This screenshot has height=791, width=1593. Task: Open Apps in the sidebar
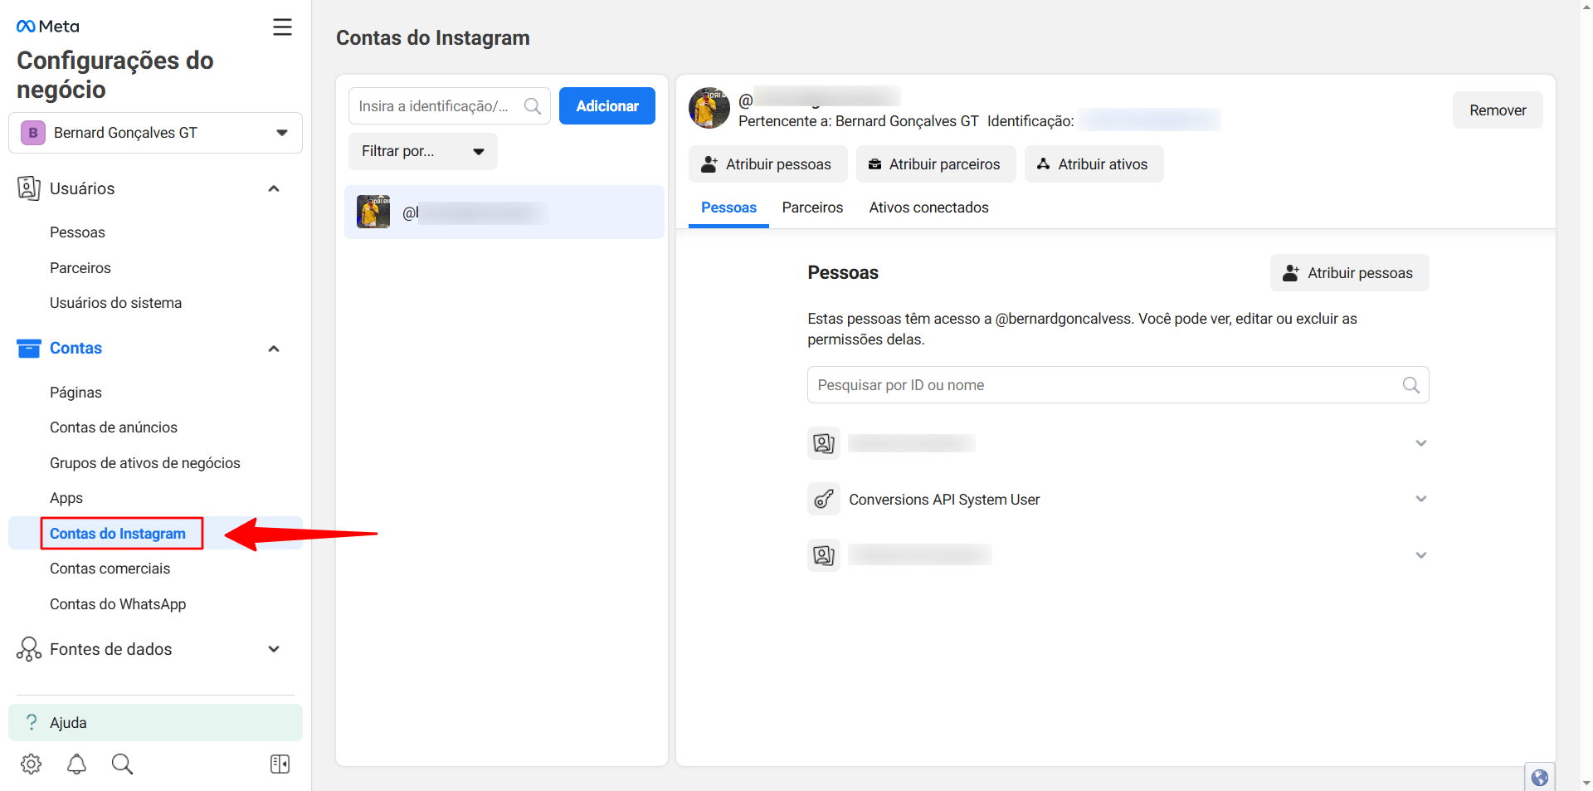(x=66, y=498)
